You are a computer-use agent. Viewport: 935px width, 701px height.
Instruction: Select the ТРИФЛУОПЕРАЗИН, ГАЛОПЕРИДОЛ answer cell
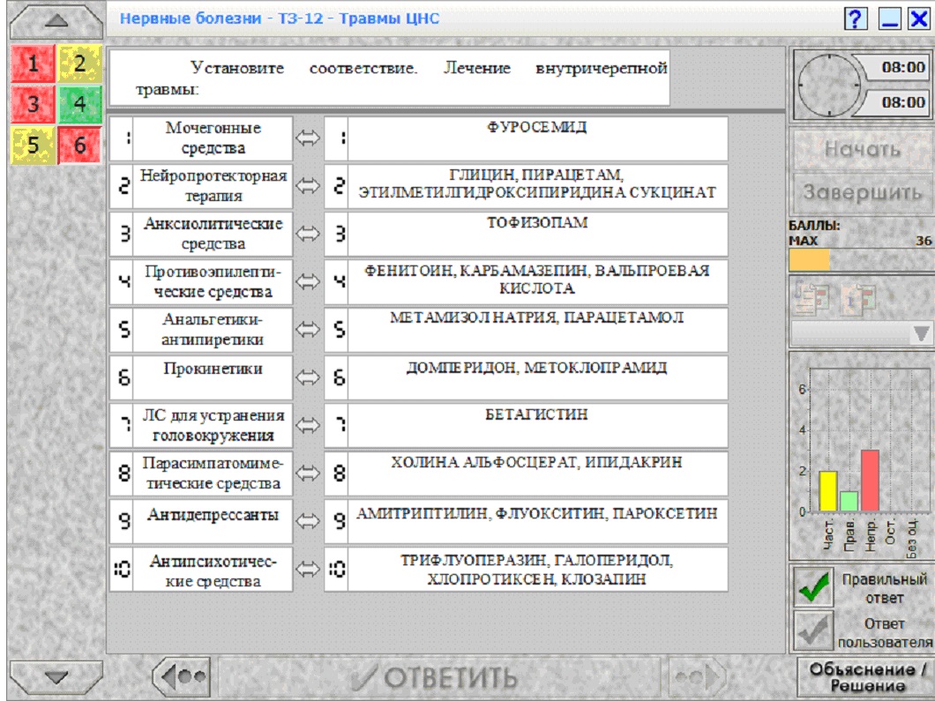pyautogui.click(x=537, y=570)
